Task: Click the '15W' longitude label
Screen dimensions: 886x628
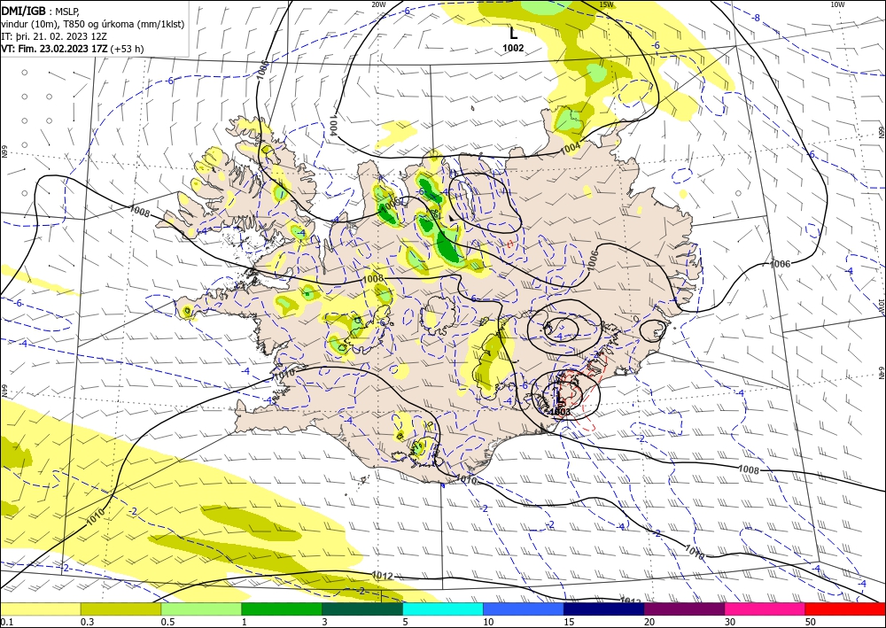Action: (x=606, y=4)
